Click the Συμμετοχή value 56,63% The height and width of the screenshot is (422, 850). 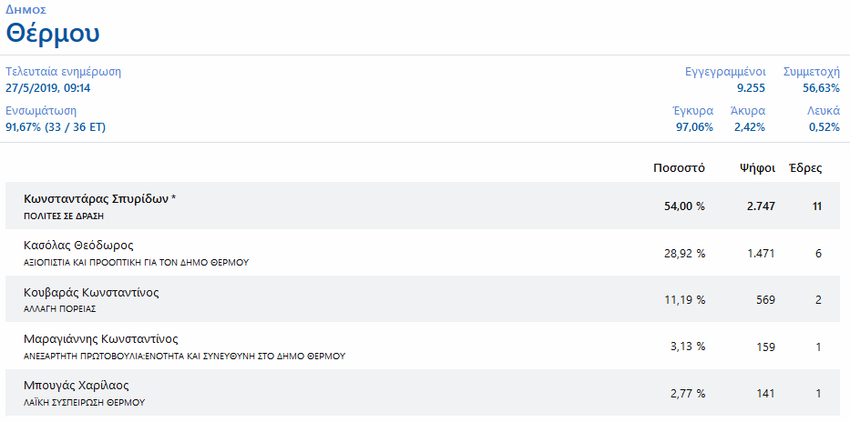(x=821, y=87)
